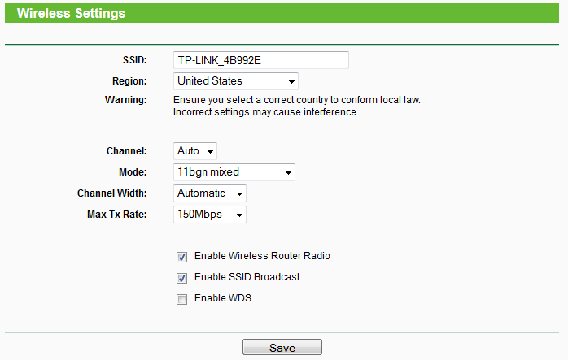Open the Max Tx Rate 150Mbps dropdown
Image resolution: width=568 pixels, height=360 pixels.
pos(210,215)
